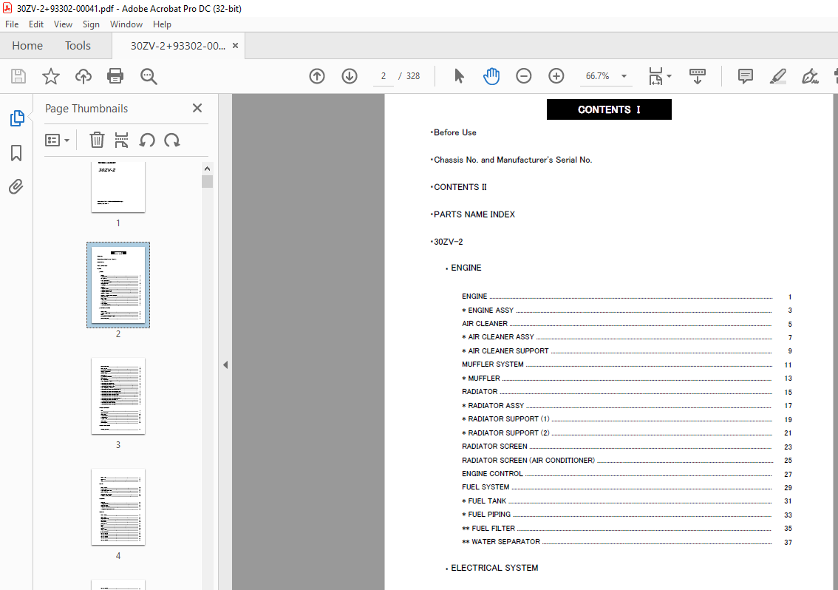Rotate page counterclockwise

pos(147,140)
